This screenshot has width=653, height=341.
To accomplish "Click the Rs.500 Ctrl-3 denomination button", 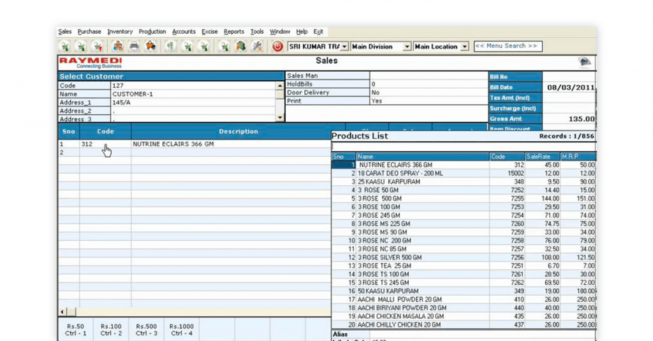I will pyautogui.click(x=146, y=330).
